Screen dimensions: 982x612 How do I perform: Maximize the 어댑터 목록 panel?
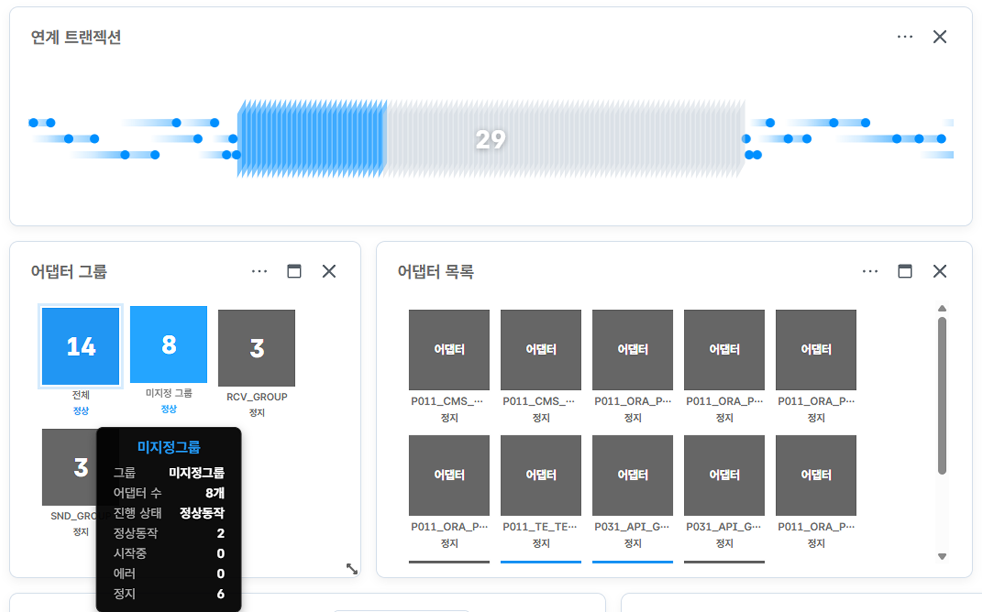tap(905, 271)
